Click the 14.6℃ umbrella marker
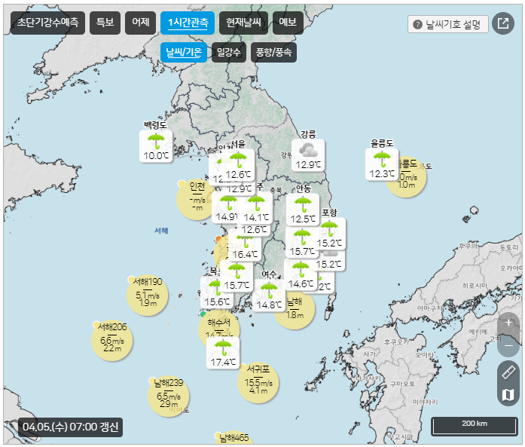Screen dimensions: 525x447 click(x=301, y=275)
